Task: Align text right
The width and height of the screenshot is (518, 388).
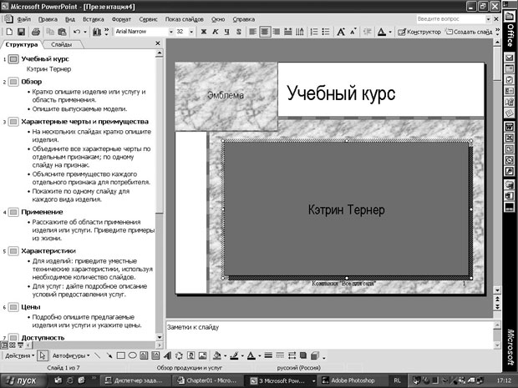Action: [x=277, y=32]
